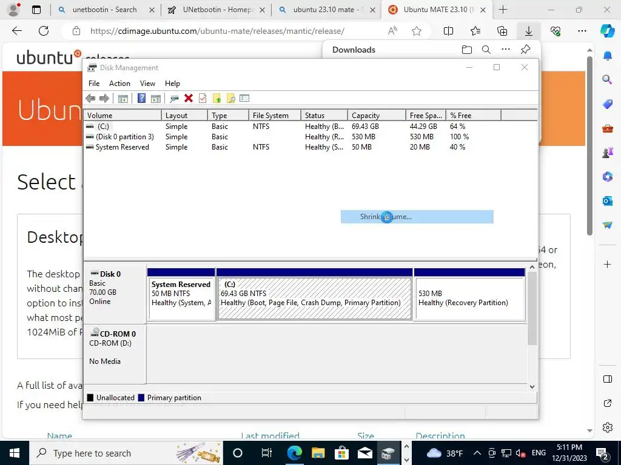
Task: Open Edge Settings and more ellipsis
Action: [582, 31]
